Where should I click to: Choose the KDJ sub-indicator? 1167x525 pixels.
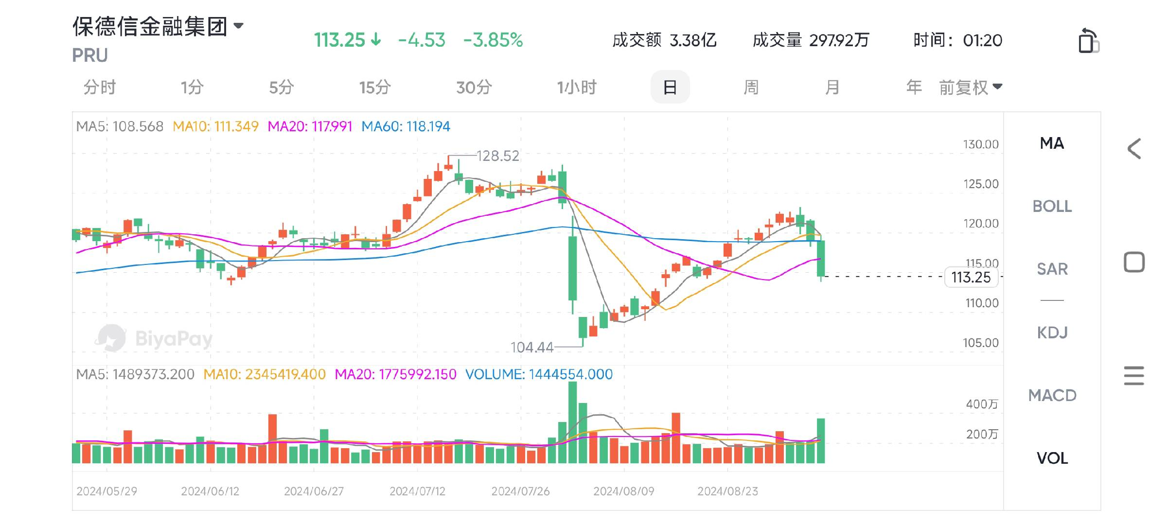(1052, 332)
